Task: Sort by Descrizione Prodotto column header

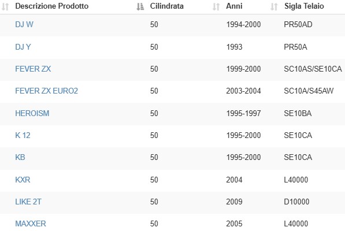Action: (52, 6)
